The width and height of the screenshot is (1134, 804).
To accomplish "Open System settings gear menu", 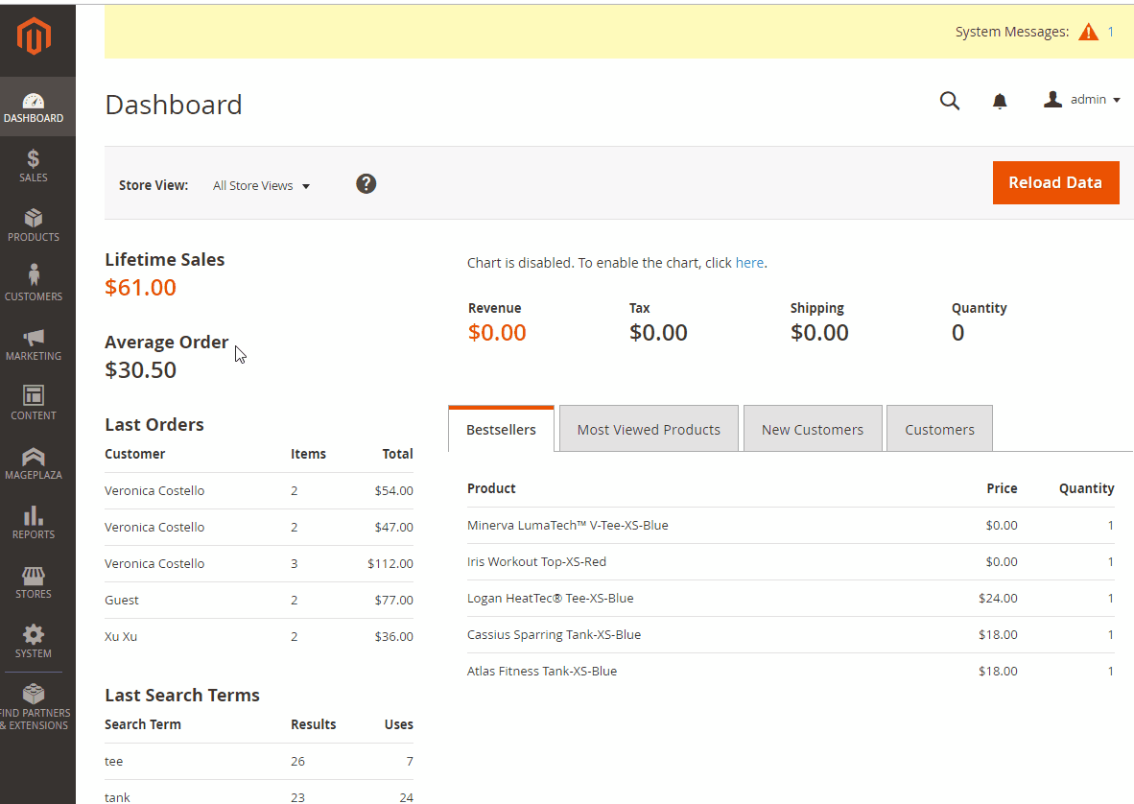I will click(34, 641).
